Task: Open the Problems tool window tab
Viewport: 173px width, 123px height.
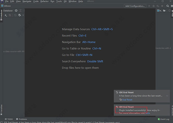Action: tap(22, 119)
